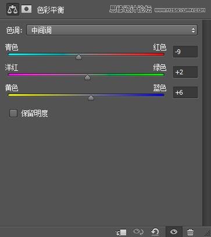Open the 色调 dropdown showing 中间调
Viewport: 211px width, 237px height.
point(112,30)
